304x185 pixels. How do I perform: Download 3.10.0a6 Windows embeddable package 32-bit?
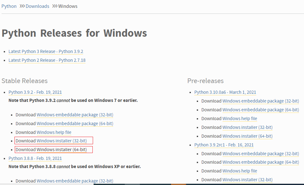click(260, 101)
